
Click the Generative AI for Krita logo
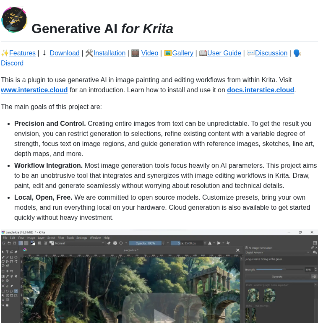point(14,20)
